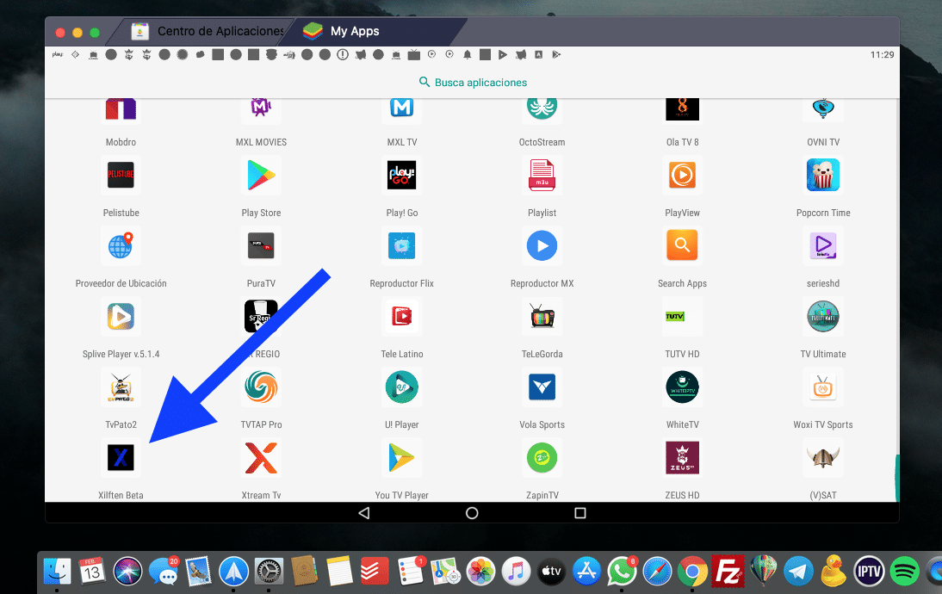The width and height of the screenshot is (942, 594).
Task: Launch Popcorn Time
Action: [x=822, y=176]
